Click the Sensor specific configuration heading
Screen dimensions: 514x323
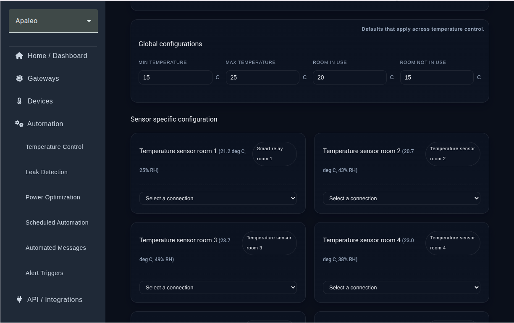(174, 119)
